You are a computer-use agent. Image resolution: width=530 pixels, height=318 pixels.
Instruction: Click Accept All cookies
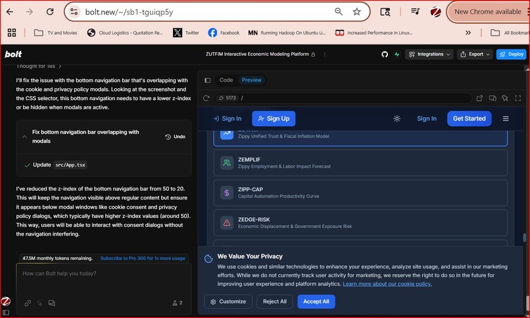[x=316, y=302]
